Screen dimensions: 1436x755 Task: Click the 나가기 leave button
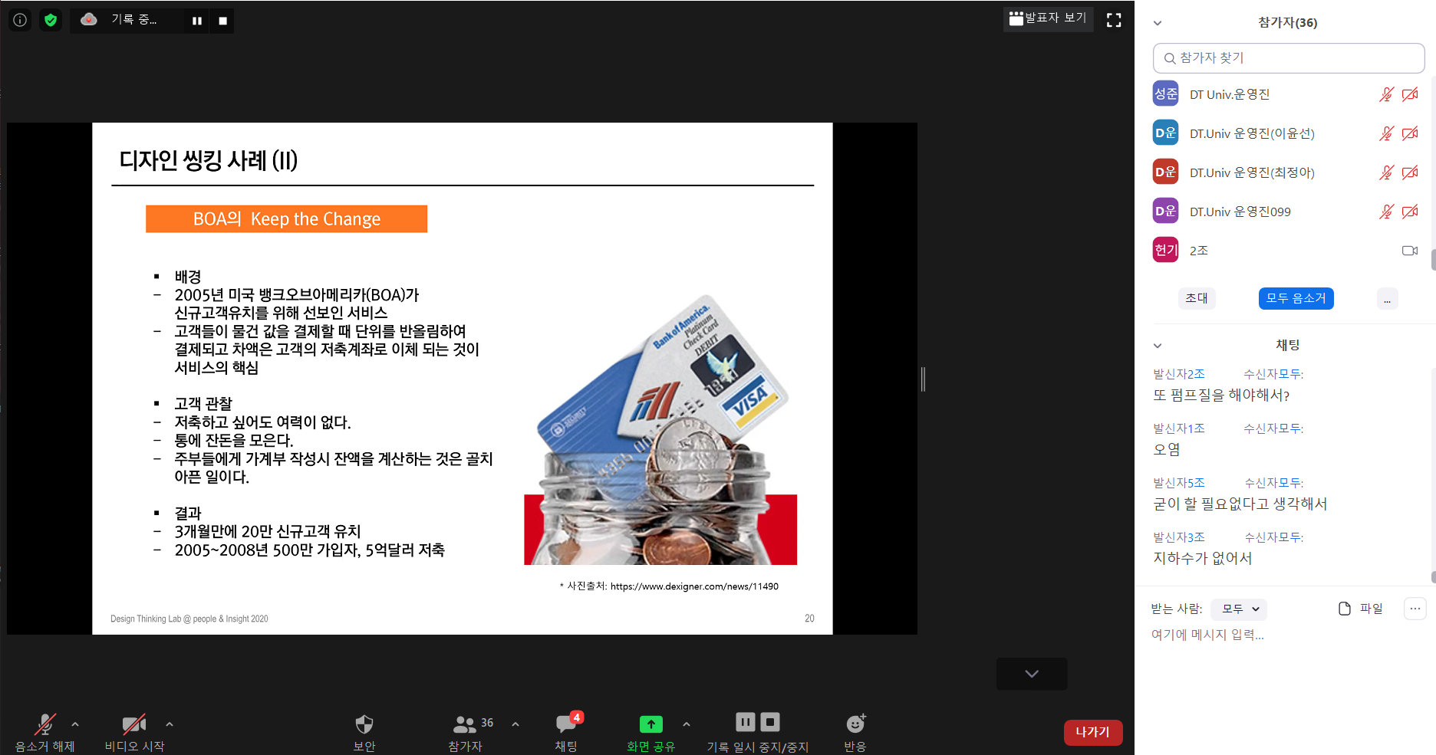click(x=1092, y=732)
